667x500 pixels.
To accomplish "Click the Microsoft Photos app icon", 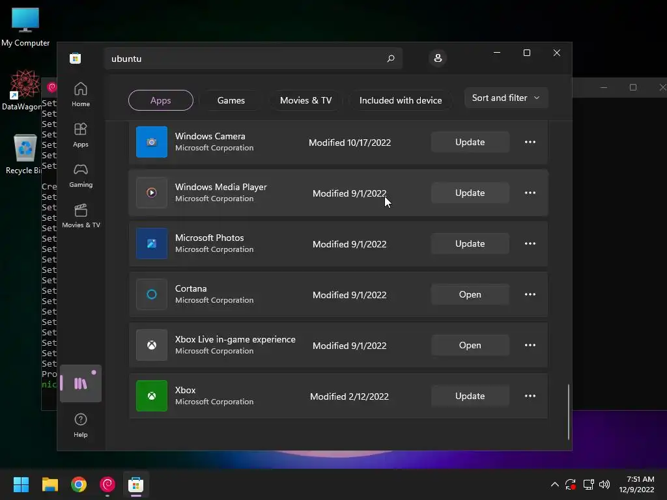I will [x=151, y=243].
